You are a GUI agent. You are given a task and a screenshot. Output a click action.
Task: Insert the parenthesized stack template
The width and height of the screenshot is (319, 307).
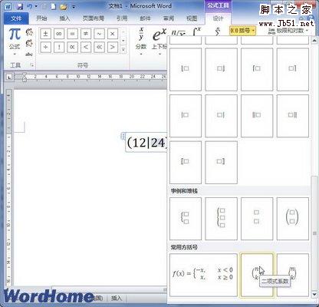(293, 219)
